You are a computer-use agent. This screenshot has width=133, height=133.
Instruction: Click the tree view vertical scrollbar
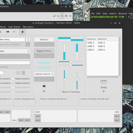pos(119,57)
